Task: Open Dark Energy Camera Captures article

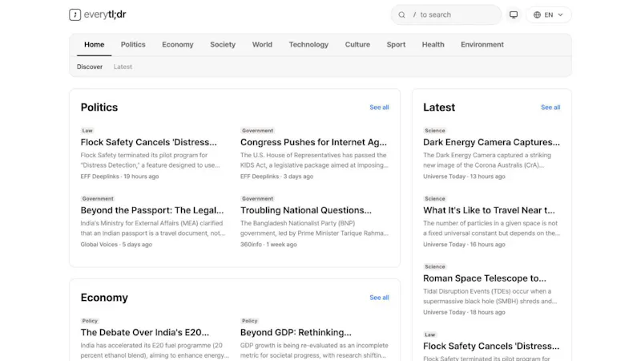Action: (491, 142)
